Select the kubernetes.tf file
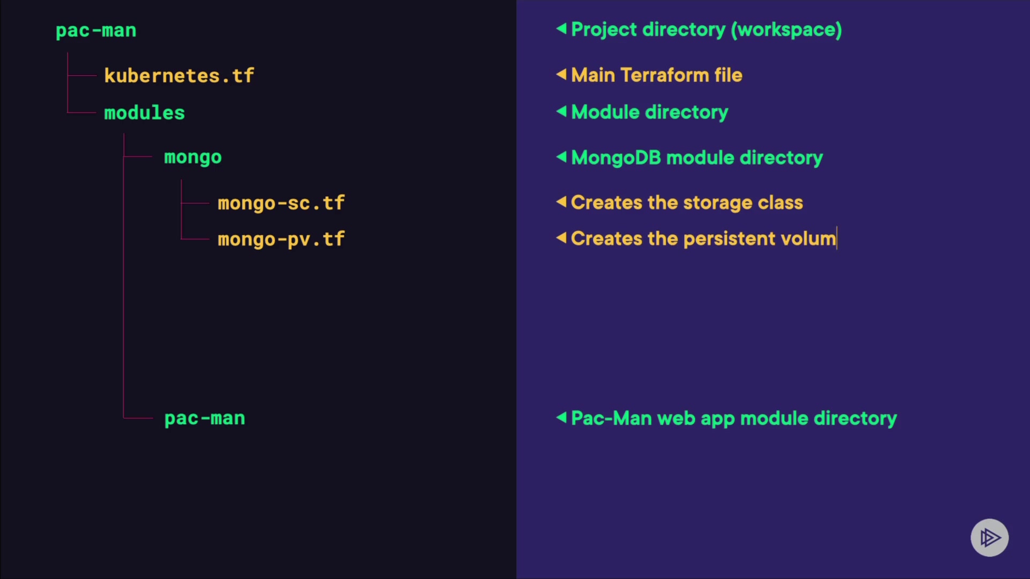 (179, 76)
